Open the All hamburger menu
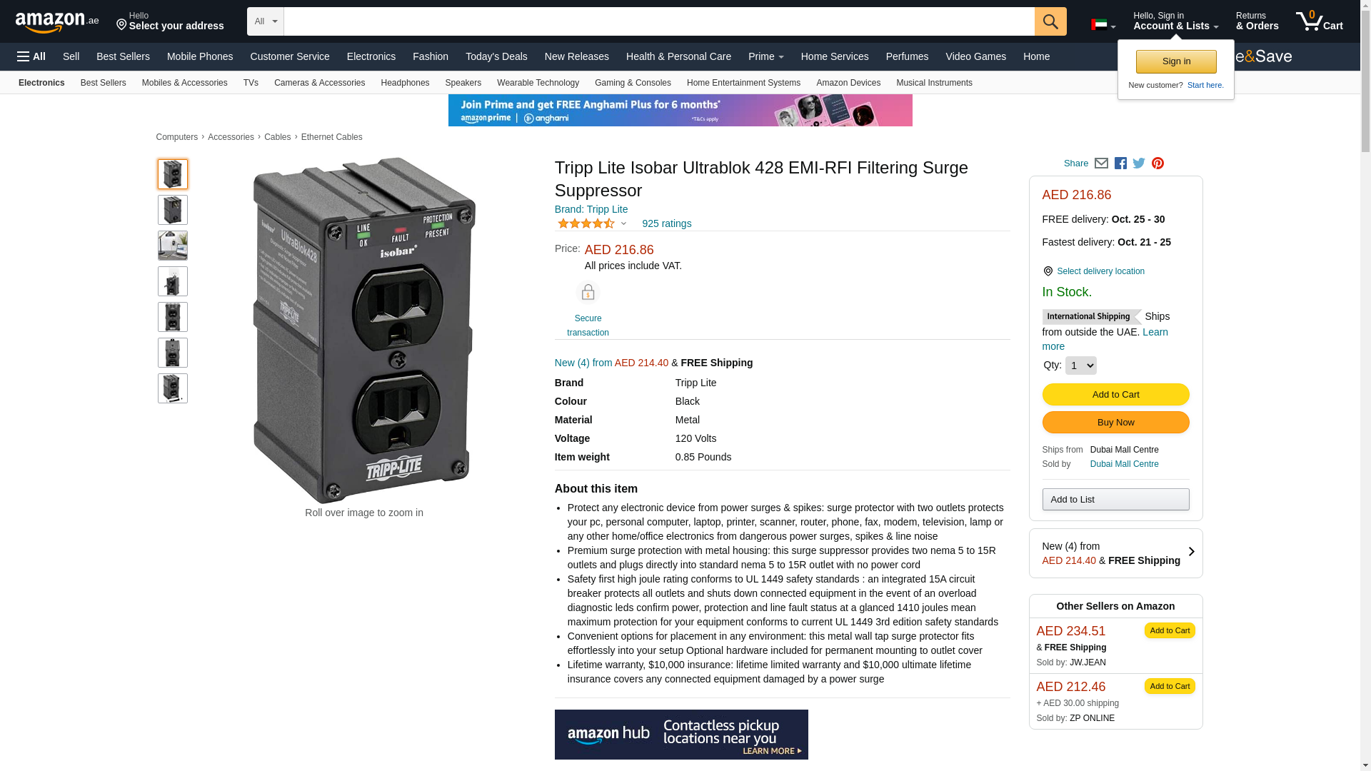 tap(31, 56)
